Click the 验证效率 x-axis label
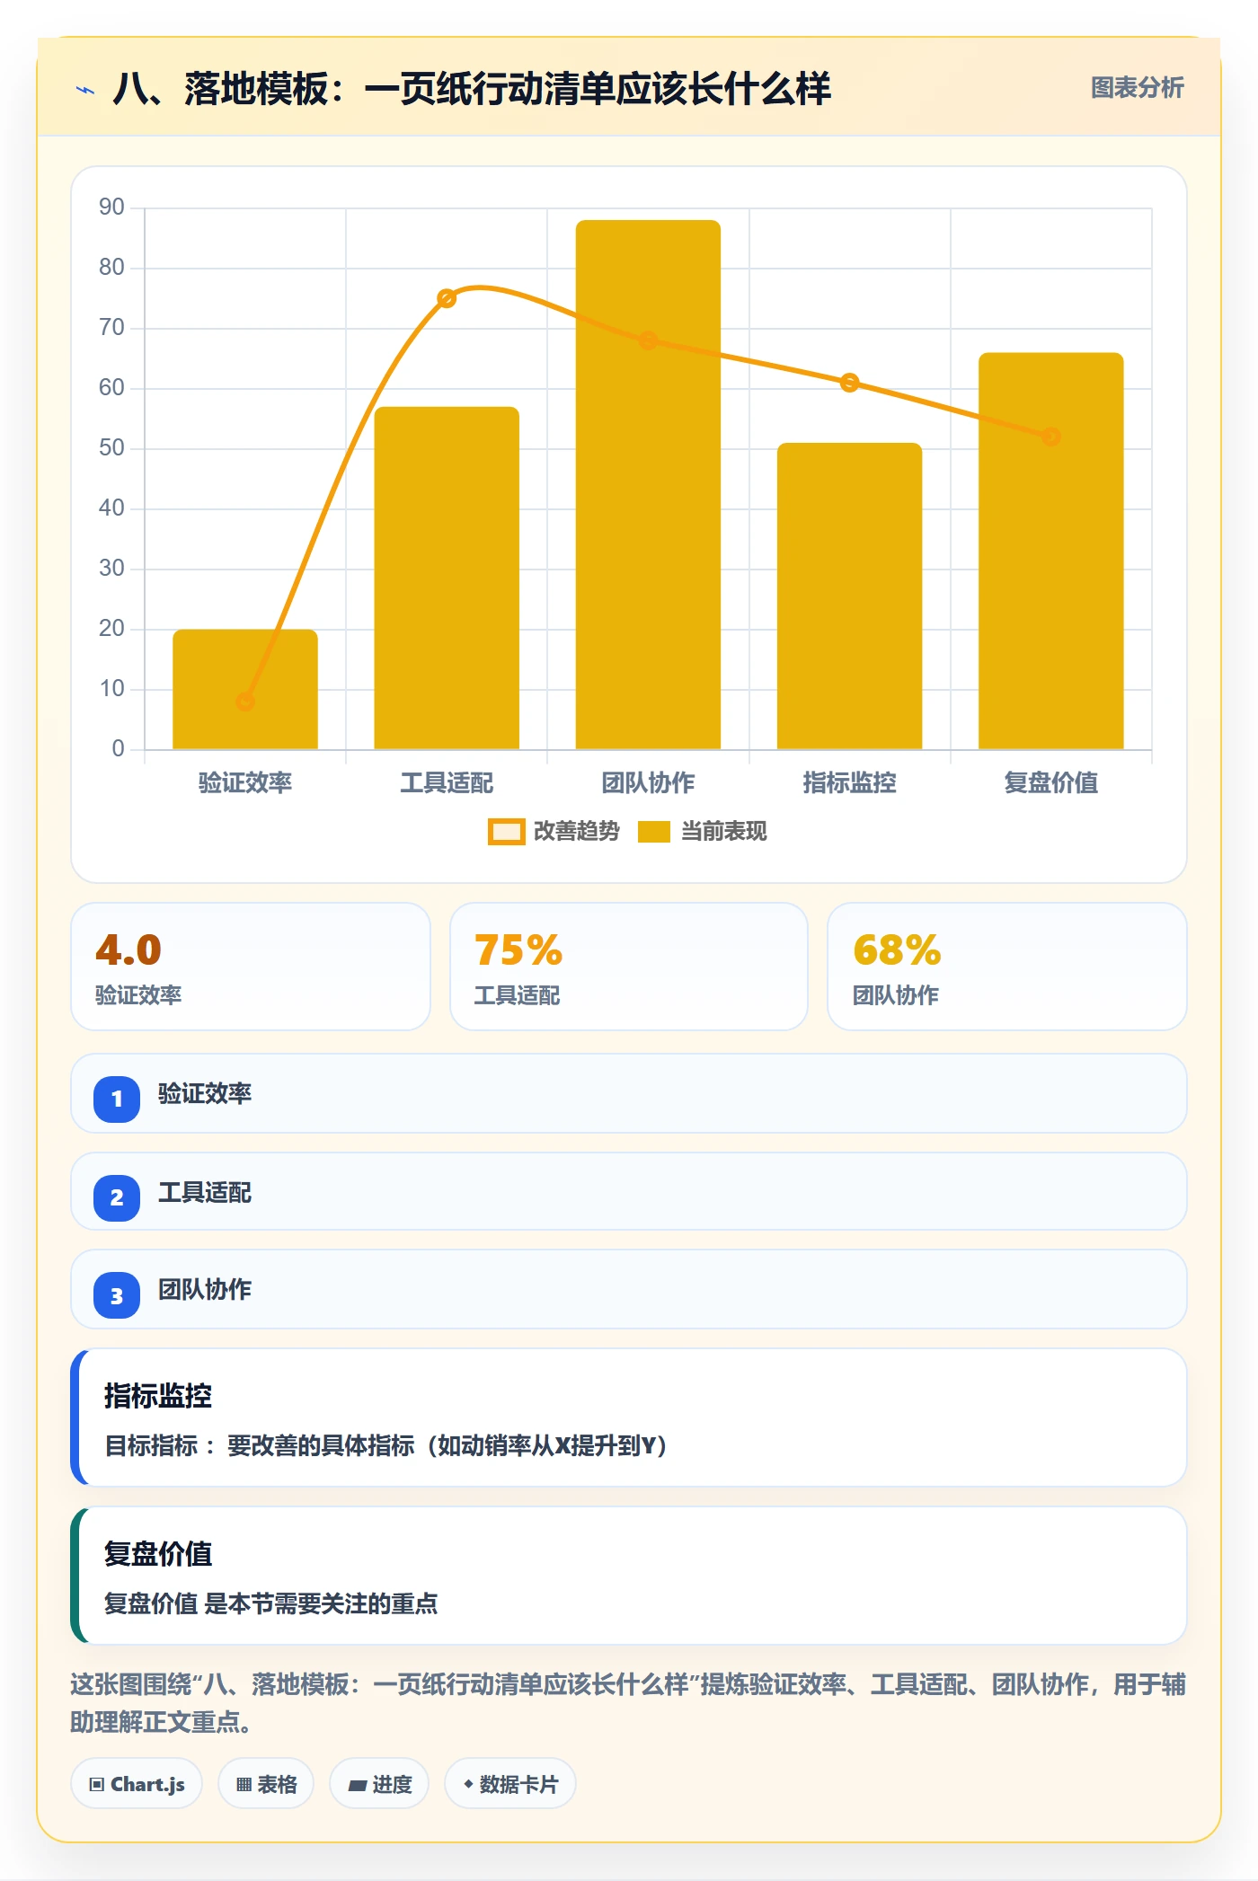This screenshot has height=1881, width=1258. (245, 783)
